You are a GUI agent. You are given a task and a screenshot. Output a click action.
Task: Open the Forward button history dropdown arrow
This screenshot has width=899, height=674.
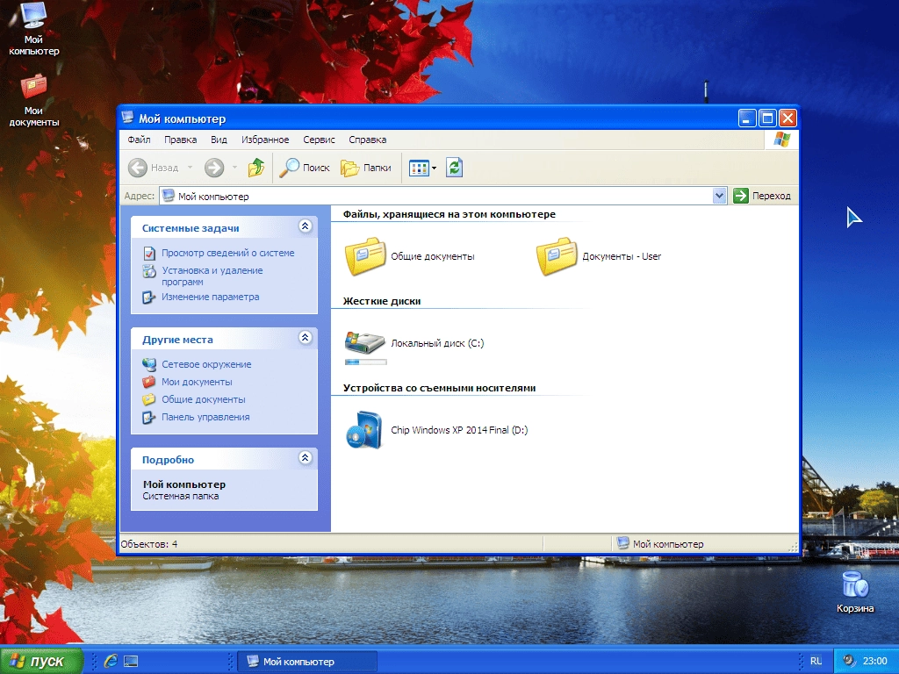pyautogui.click(x=234, y=168)
